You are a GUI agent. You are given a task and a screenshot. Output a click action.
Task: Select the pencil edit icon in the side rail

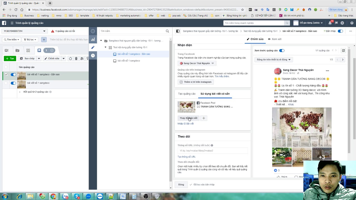[93, 47]
